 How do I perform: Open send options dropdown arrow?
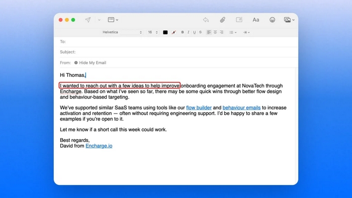99,20
